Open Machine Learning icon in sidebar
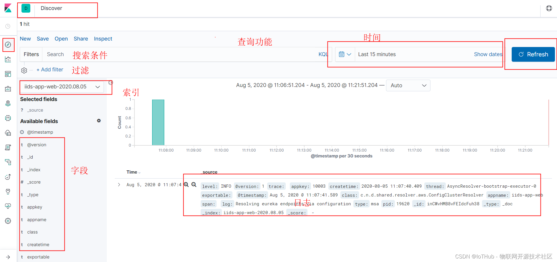 point(8,118)
